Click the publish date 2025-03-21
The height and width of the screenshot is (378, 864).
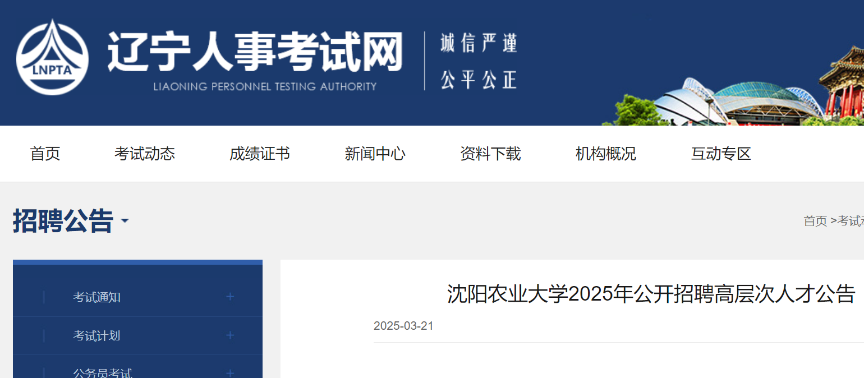click(403, 326)
